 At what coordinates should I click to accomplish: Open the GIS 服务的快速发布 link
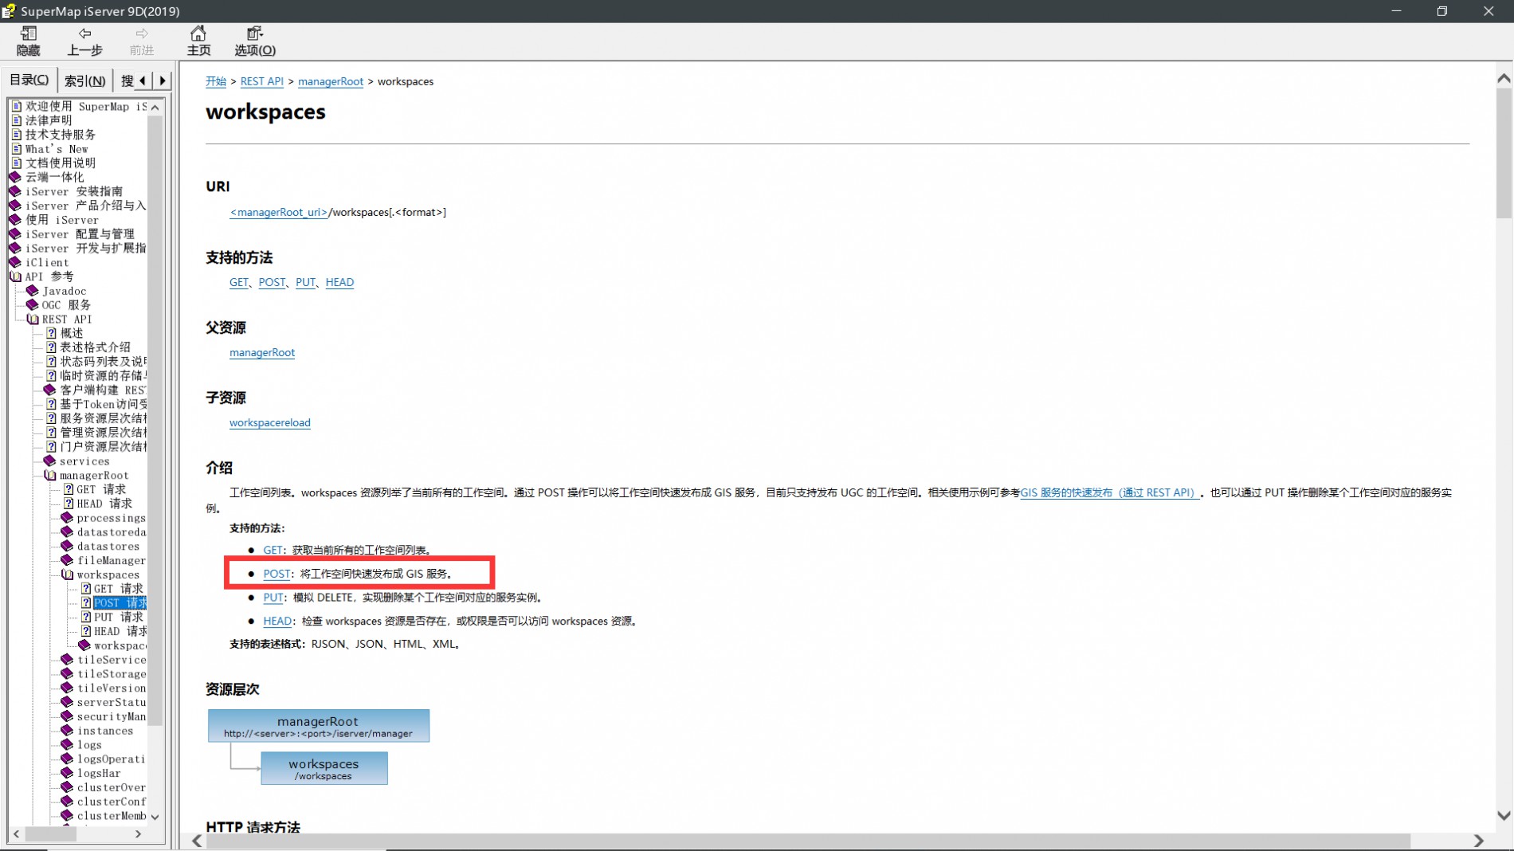[1110, 492]
